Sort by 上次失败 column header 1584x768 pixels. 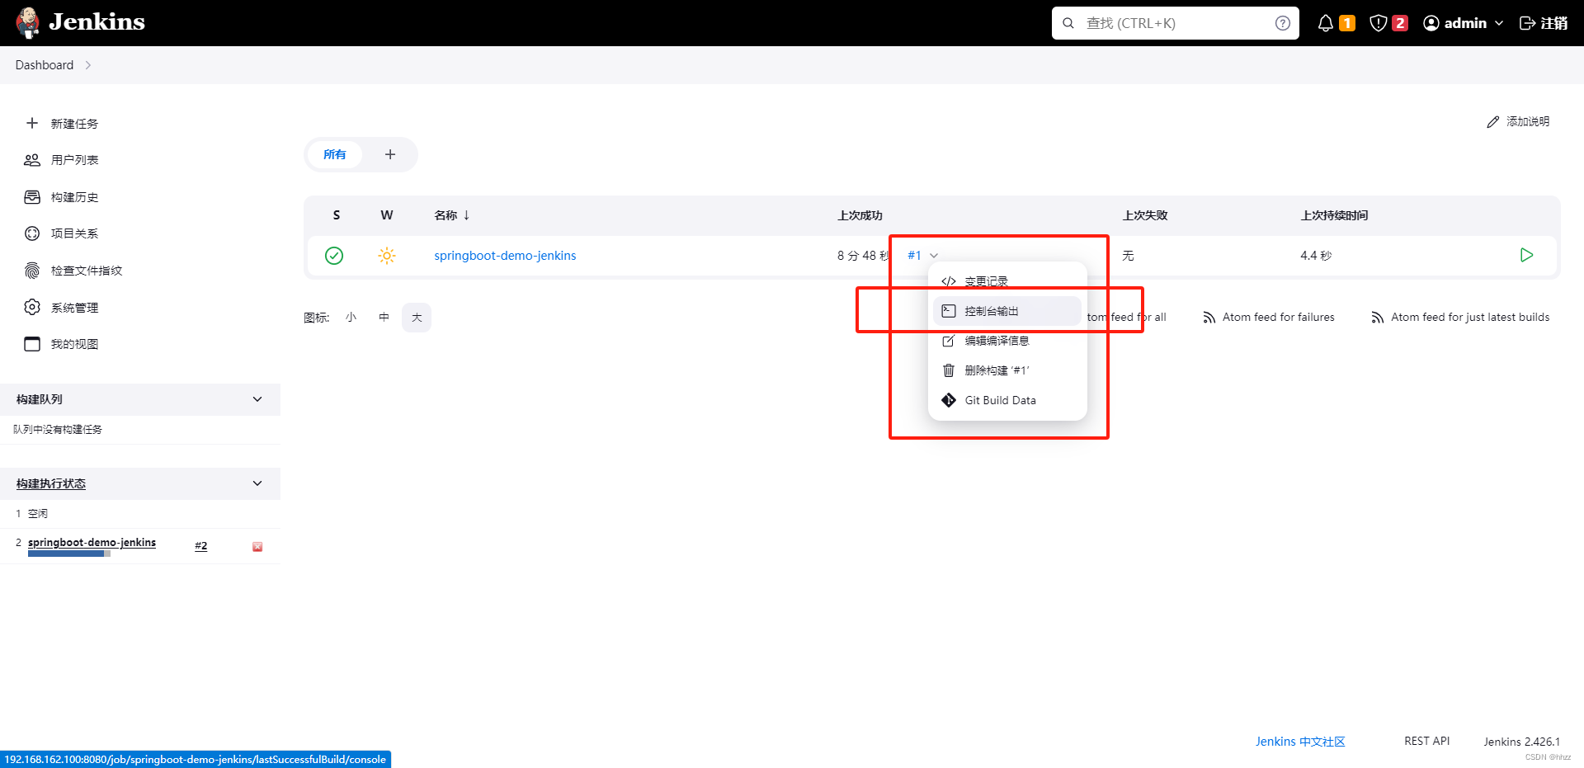(x=1145, y=215)
